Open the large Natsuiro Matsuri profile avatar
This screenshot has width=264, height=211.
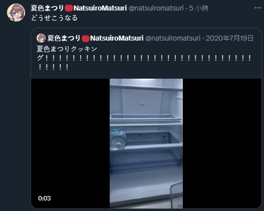[x=16, y=13]
